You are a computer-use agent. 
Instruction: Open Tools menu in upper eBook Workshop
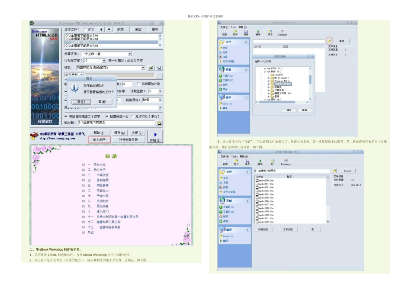(x=235, y=27)
